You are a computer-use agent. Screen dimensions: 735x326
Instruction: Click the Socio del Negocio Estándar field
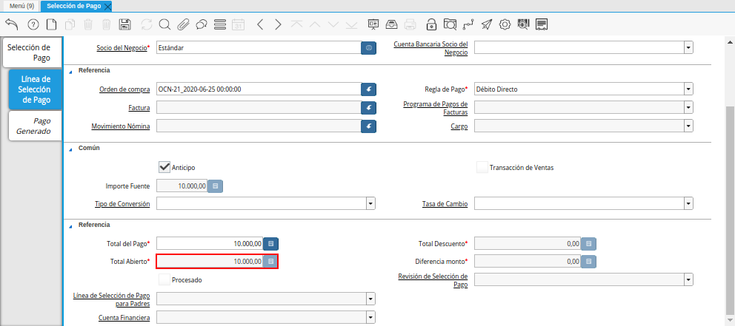coord(259,48)
